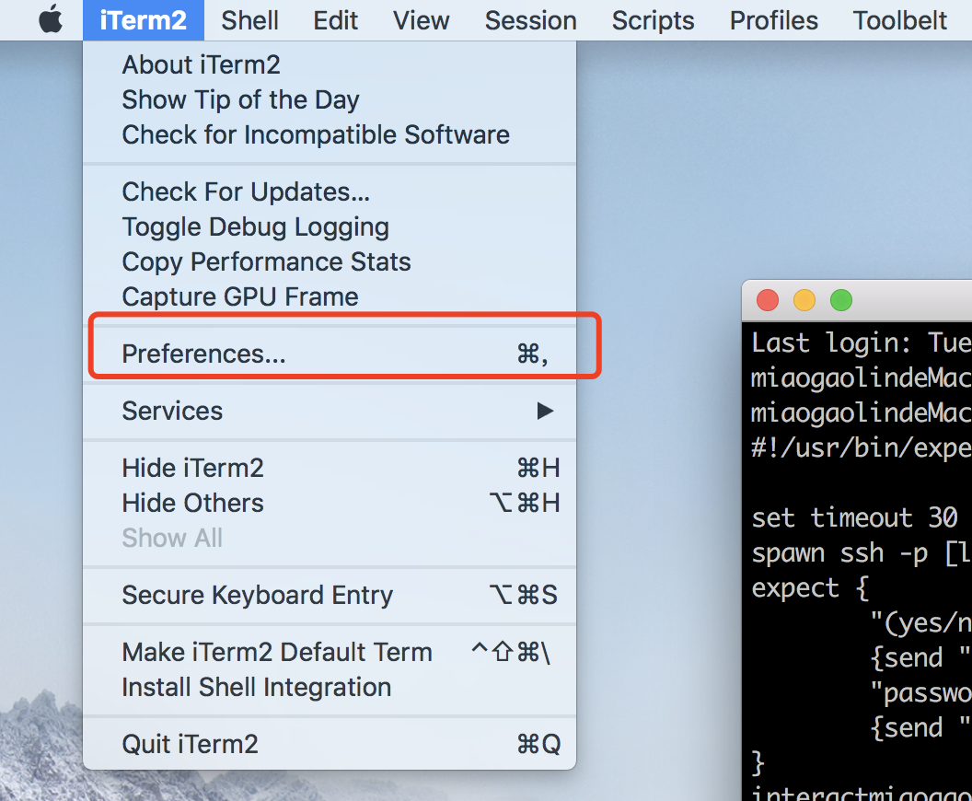
Task: Choose Quit iTerm2
Action: point(330,744)
